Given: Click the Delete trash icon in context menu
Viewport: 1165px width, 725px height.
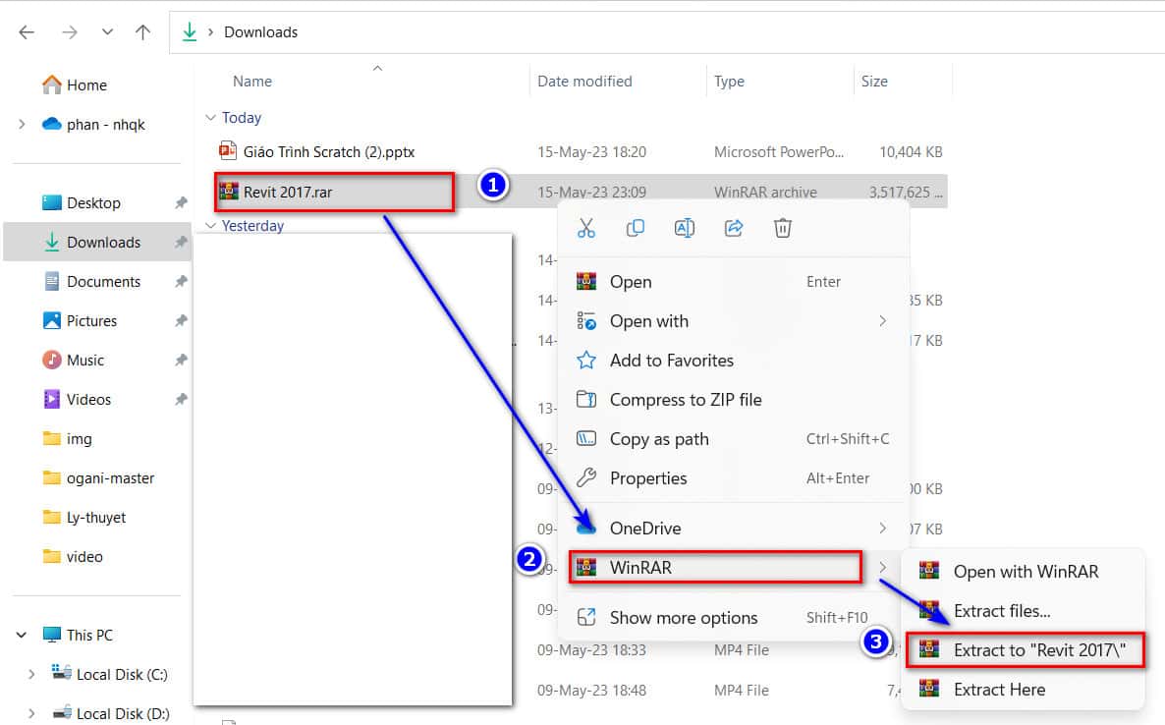Looking at the screenshot, I should click(x=782, y=228).
